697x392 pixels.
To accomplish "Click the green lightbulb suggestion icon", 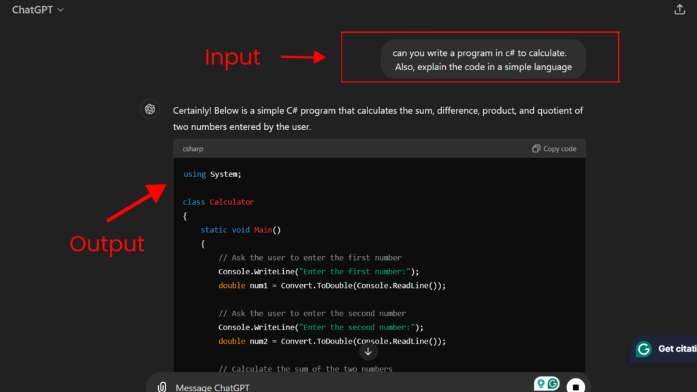I will [541, 384].
